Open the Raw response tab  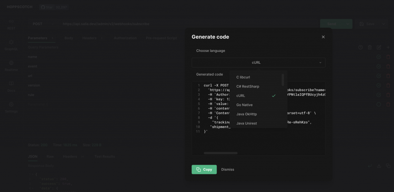click(50, 157)
